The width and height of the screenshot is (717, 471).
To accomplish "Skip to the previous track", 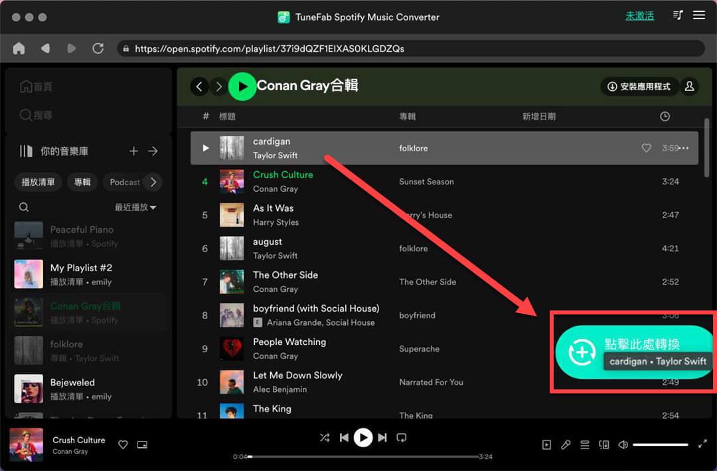I will coord(345,438).
